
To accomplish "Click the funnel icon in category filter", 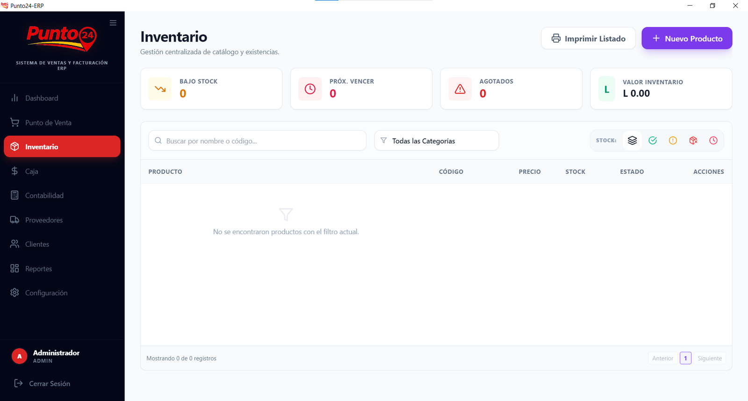I will (x=383, y=141).
